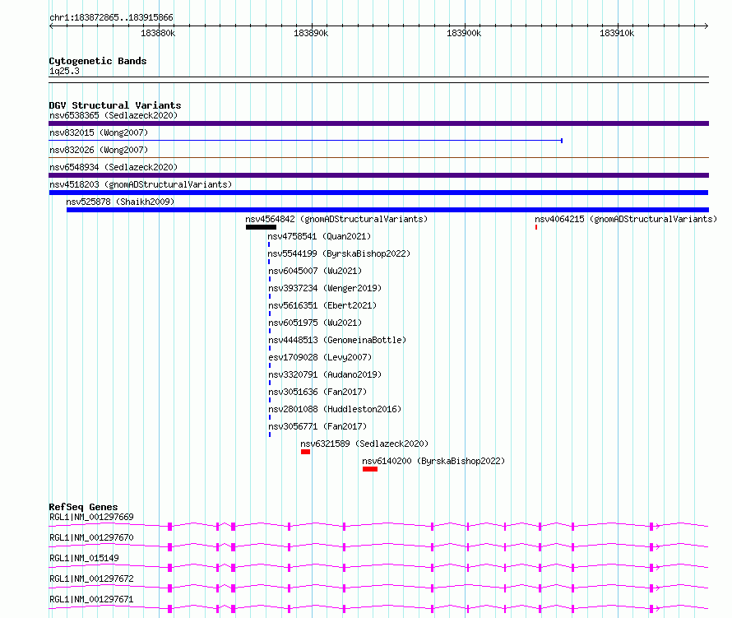Click the 183880k ruler tick label

(158, 33)
